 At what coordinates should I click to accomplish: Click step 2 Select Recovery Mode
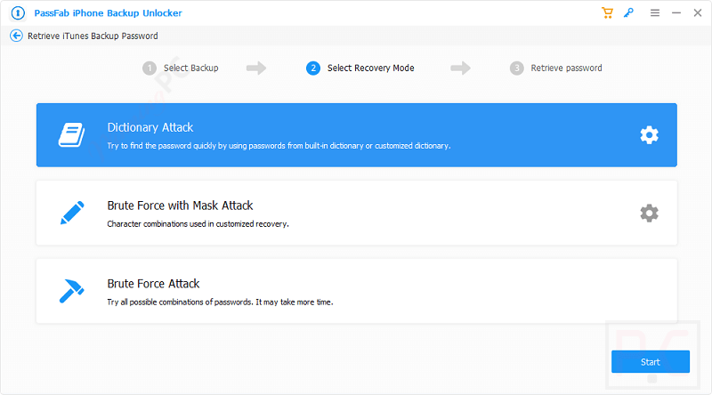360,69
